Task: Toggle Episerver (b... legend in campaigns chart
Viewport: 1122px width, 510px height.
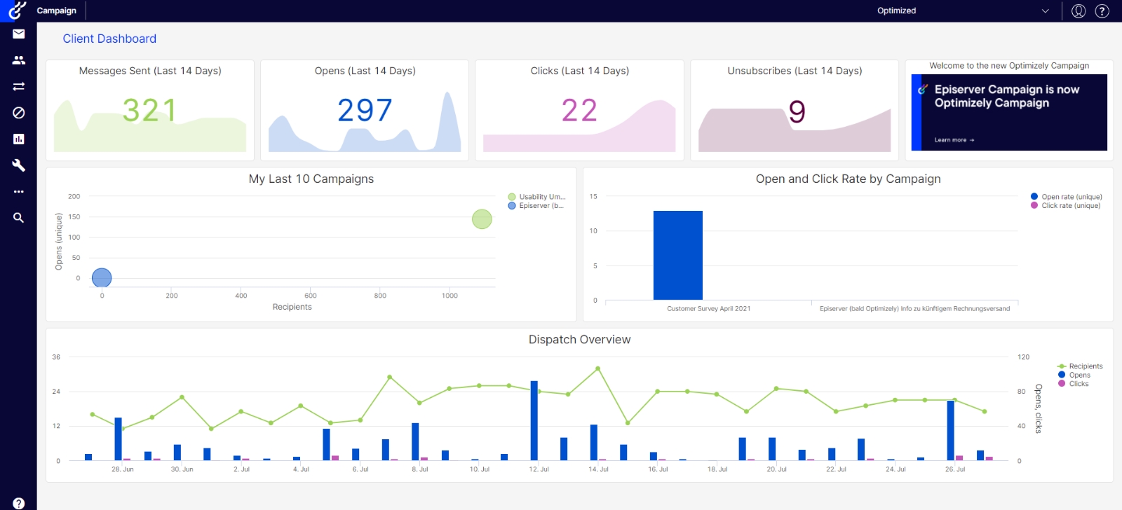Action: coord(536,205)
